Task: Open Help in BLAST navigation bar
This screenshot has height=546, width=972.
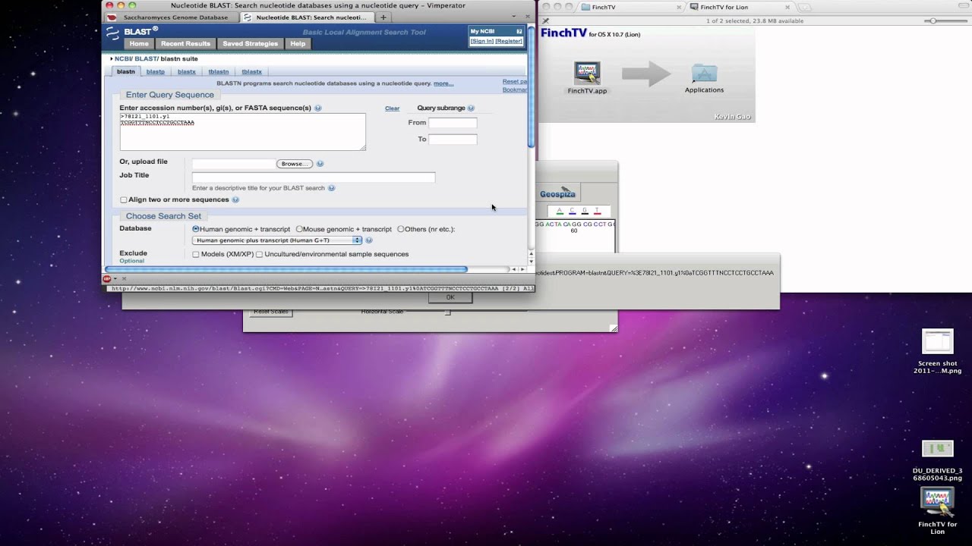Action: pos(298,44)
